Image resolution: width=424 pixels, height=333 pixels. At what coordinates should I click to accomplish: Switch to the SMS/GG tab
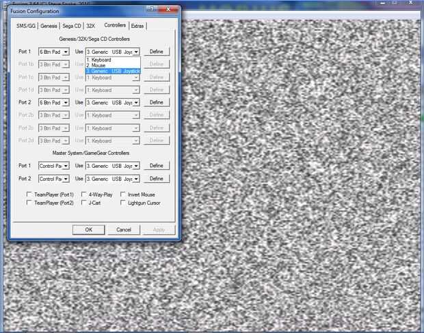click(26, 26)
